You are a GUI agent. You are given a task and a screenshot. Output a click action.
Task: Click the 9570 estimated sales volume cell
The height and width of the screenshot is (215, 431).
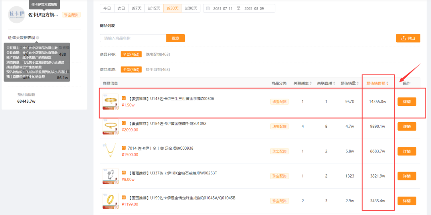[350, 102]
